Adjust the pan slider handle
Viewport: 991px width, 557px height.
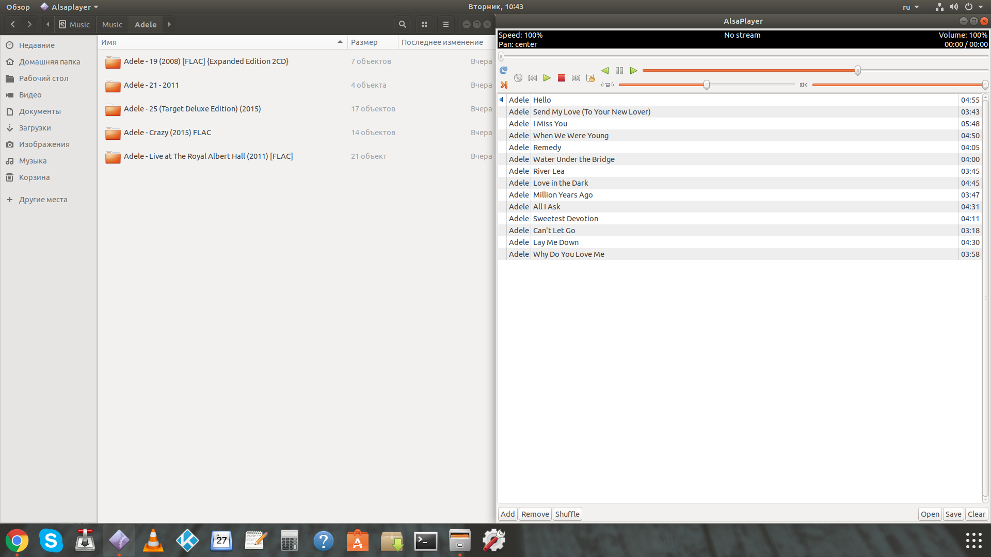(x=707, y=85)
